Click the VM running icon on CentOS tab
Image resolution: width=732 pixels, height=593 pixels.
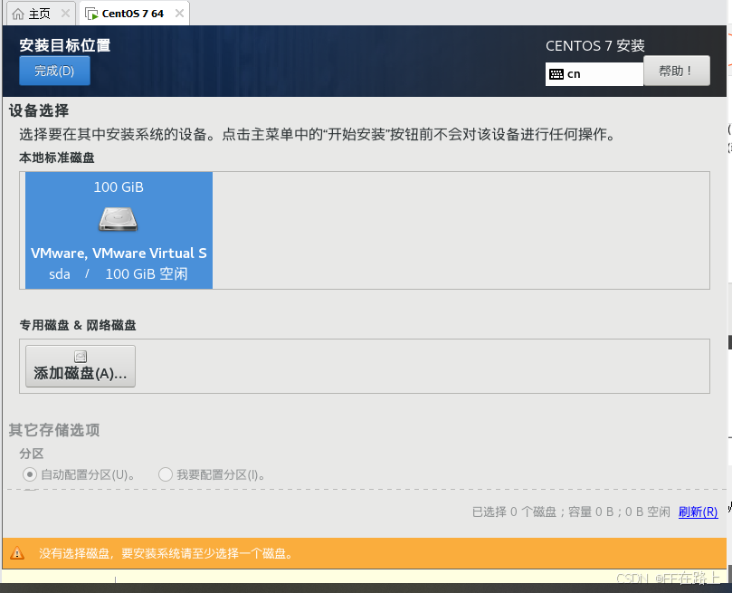[91, 14]
